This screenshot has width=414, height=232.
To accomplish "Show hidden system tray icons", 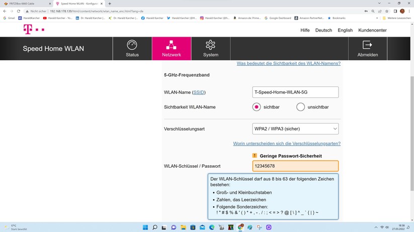I will point(376,227).
